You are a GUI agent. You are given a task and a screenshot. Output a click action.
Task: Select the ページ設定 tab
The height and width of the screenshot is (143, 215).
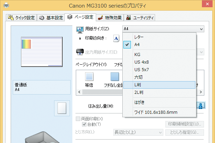80,17
